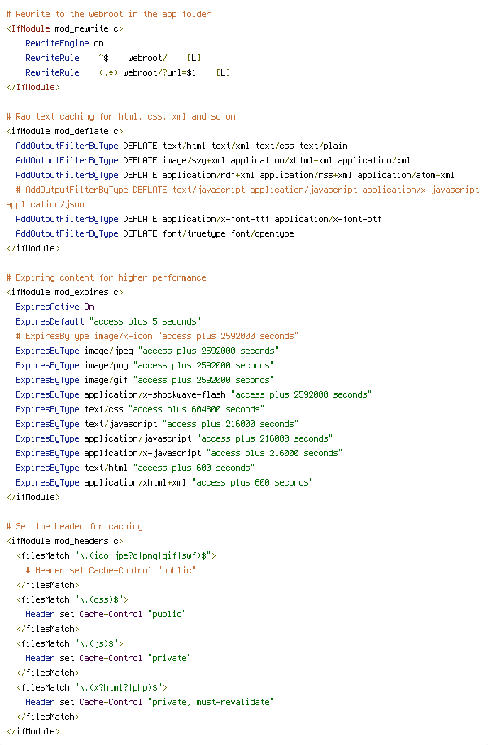488x745 pixels.
Task: Click the 'ExpiresActive On' directive
Action: tap(54, 307)
